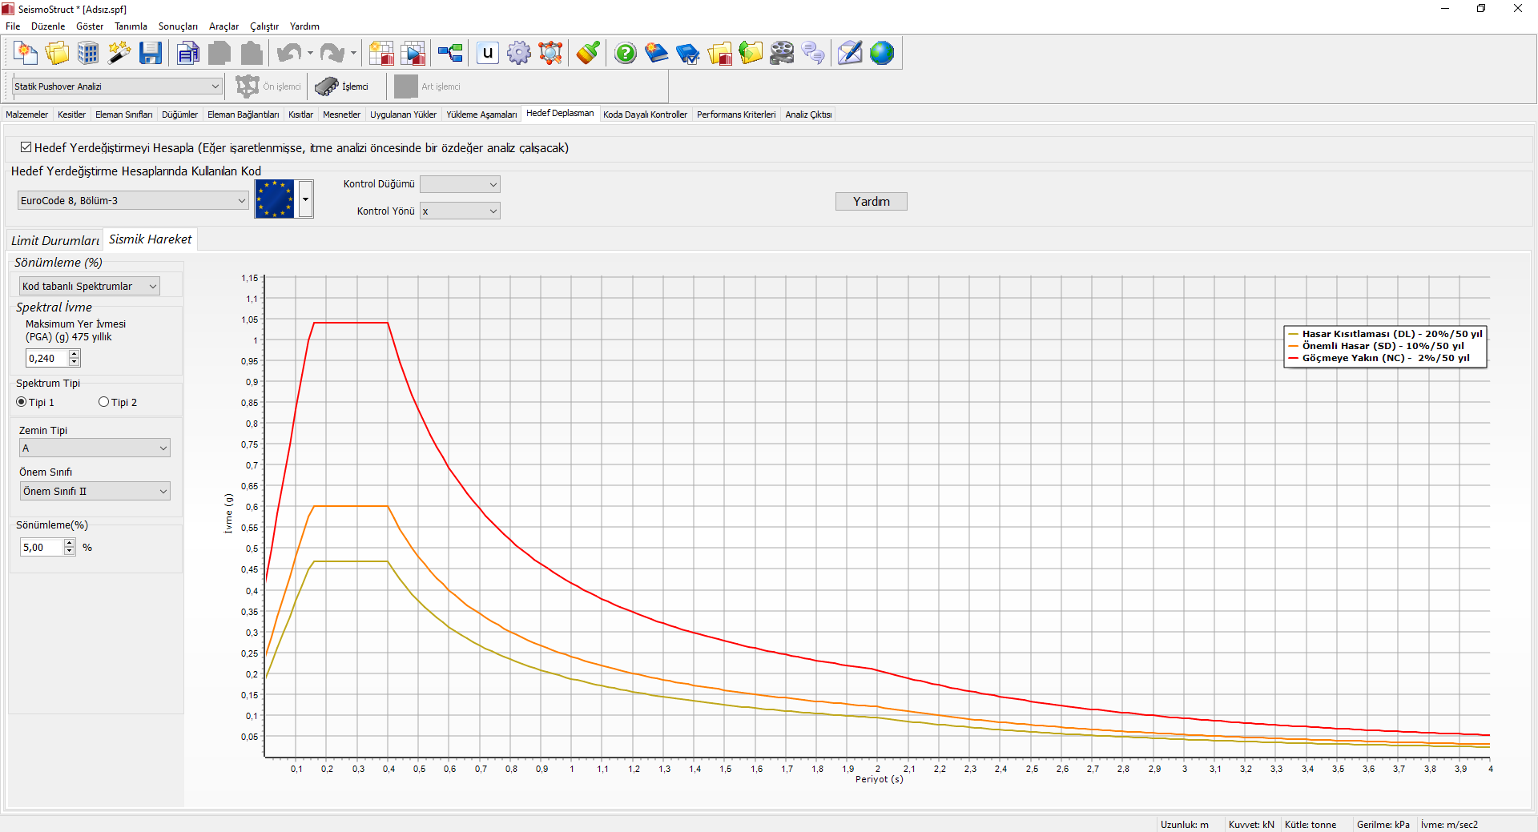Click the units 'u' icon
This screenshot has width=1538, height=832.
(x=487, y=54)
